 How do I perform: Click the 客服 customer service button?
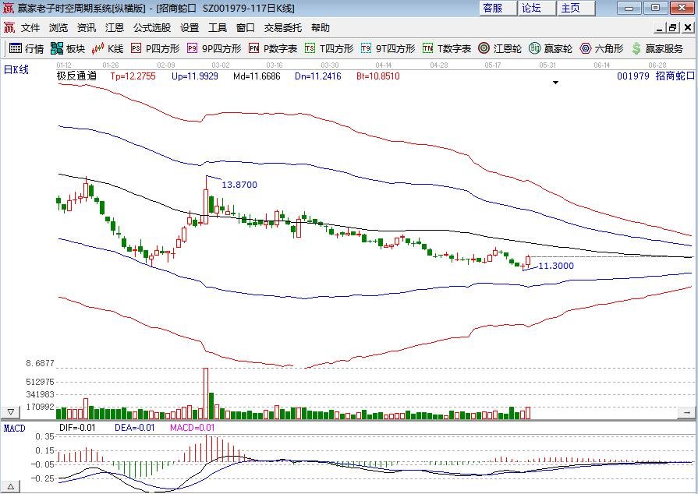pos(498,8)
